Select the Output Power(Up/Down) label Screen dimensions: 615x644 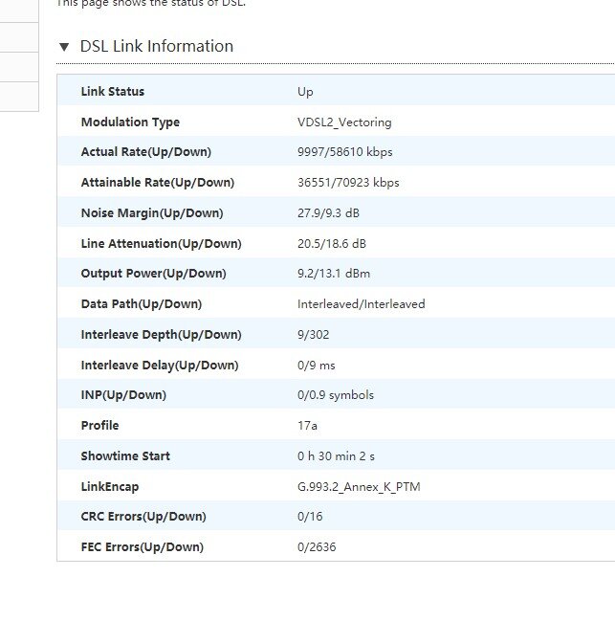[154, 274]
